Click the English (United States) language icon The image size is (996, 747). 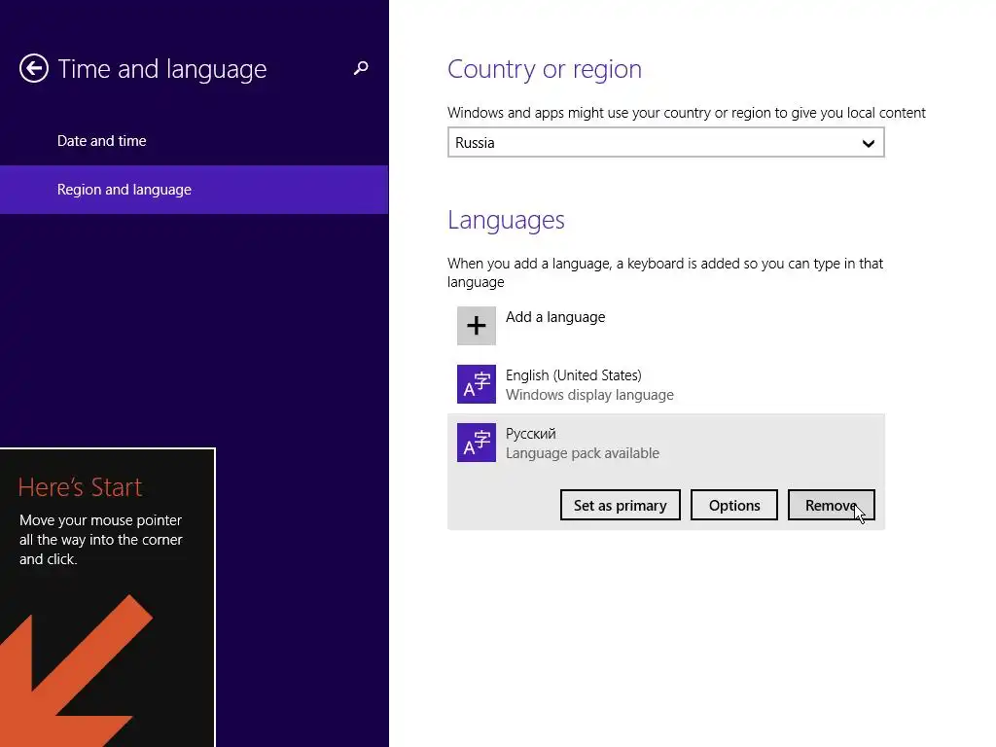(477, 384)
